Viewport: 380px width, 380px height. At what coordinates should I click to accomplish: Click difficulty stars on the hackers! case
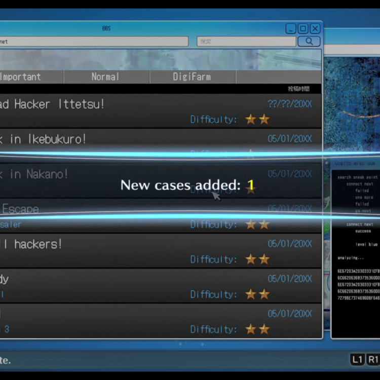click(x=257, y=259)
